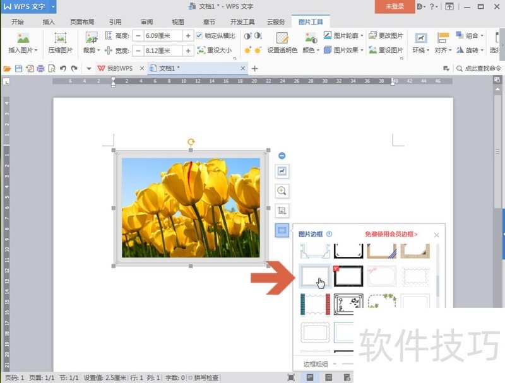Select the plain white border thumbnail under the arrow

[314, 276]
